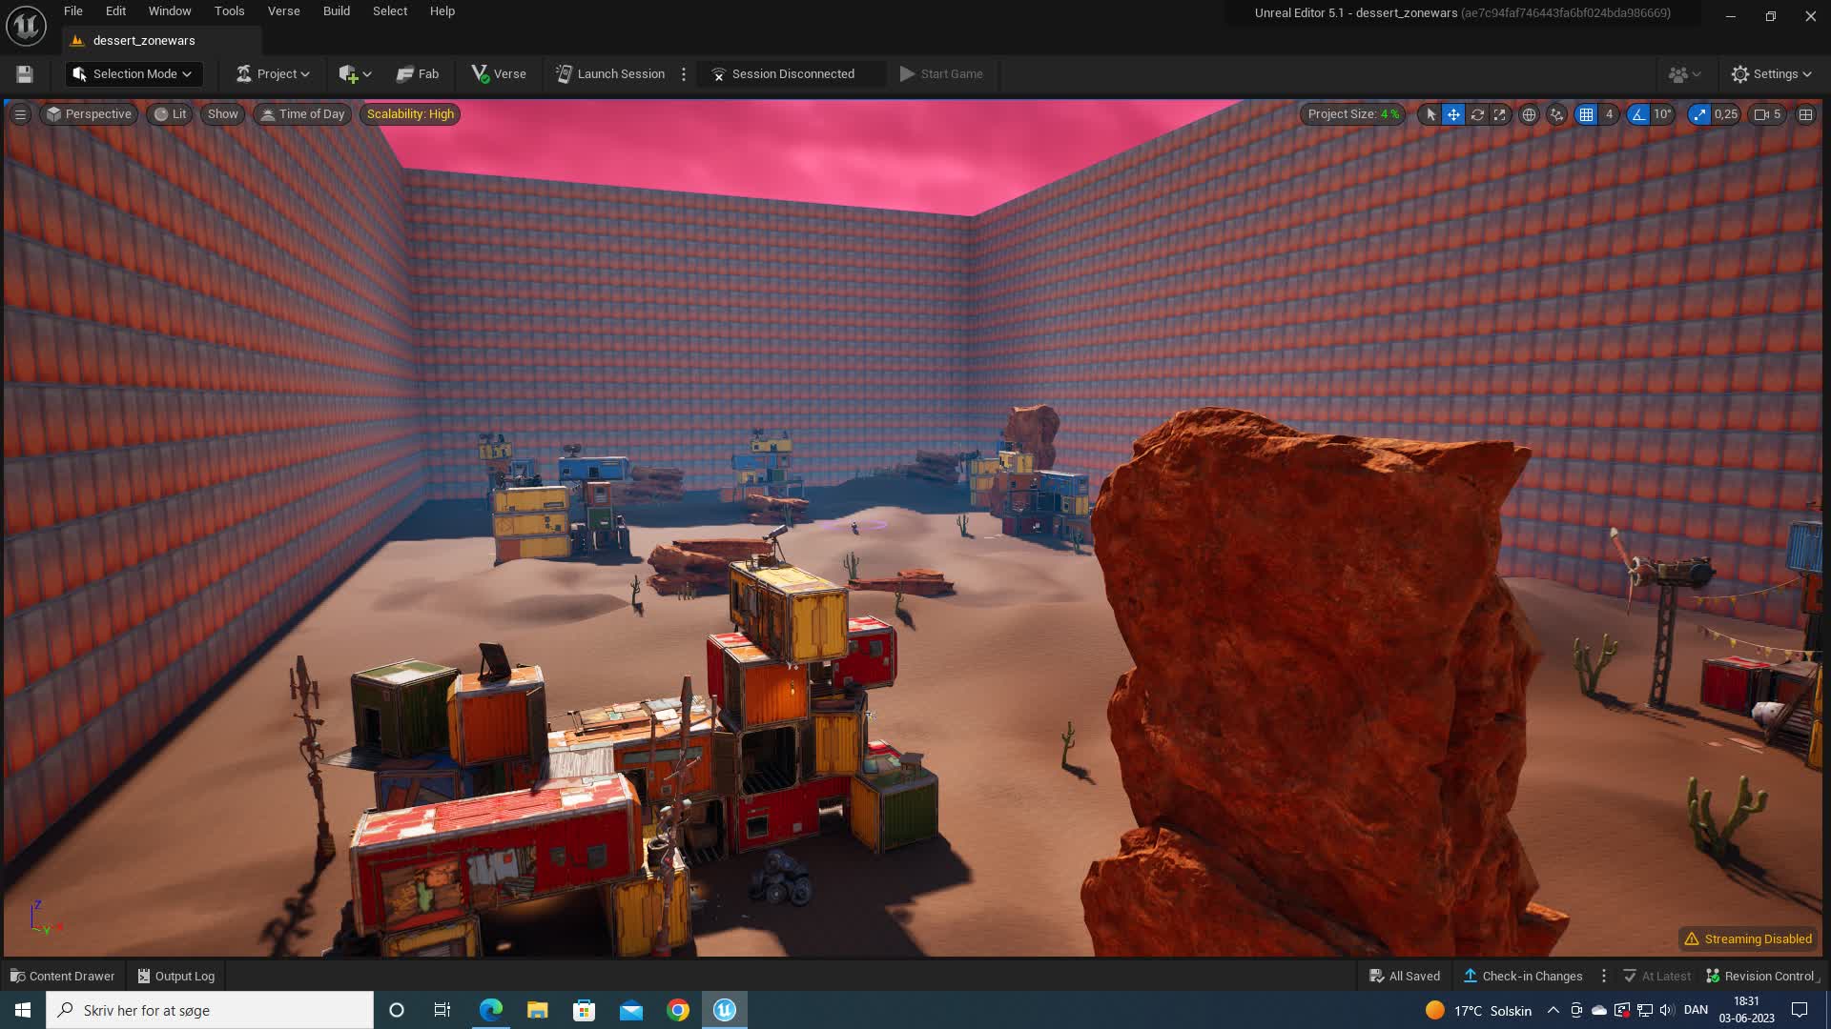Screen dimensions: 1831x1029
Task: Select the scale transform tool
Action: 1500,114
